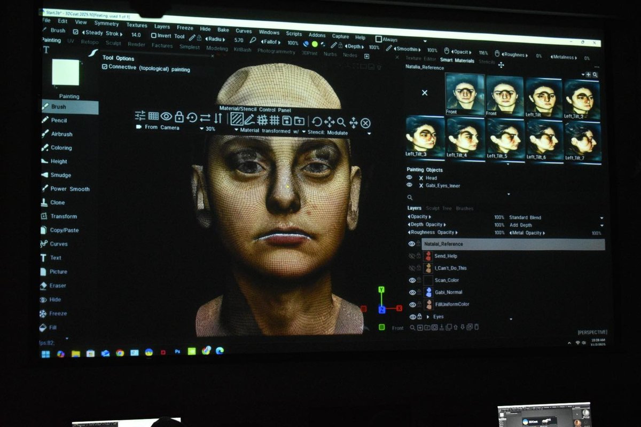Select the Smudge tool

[60, 175]
